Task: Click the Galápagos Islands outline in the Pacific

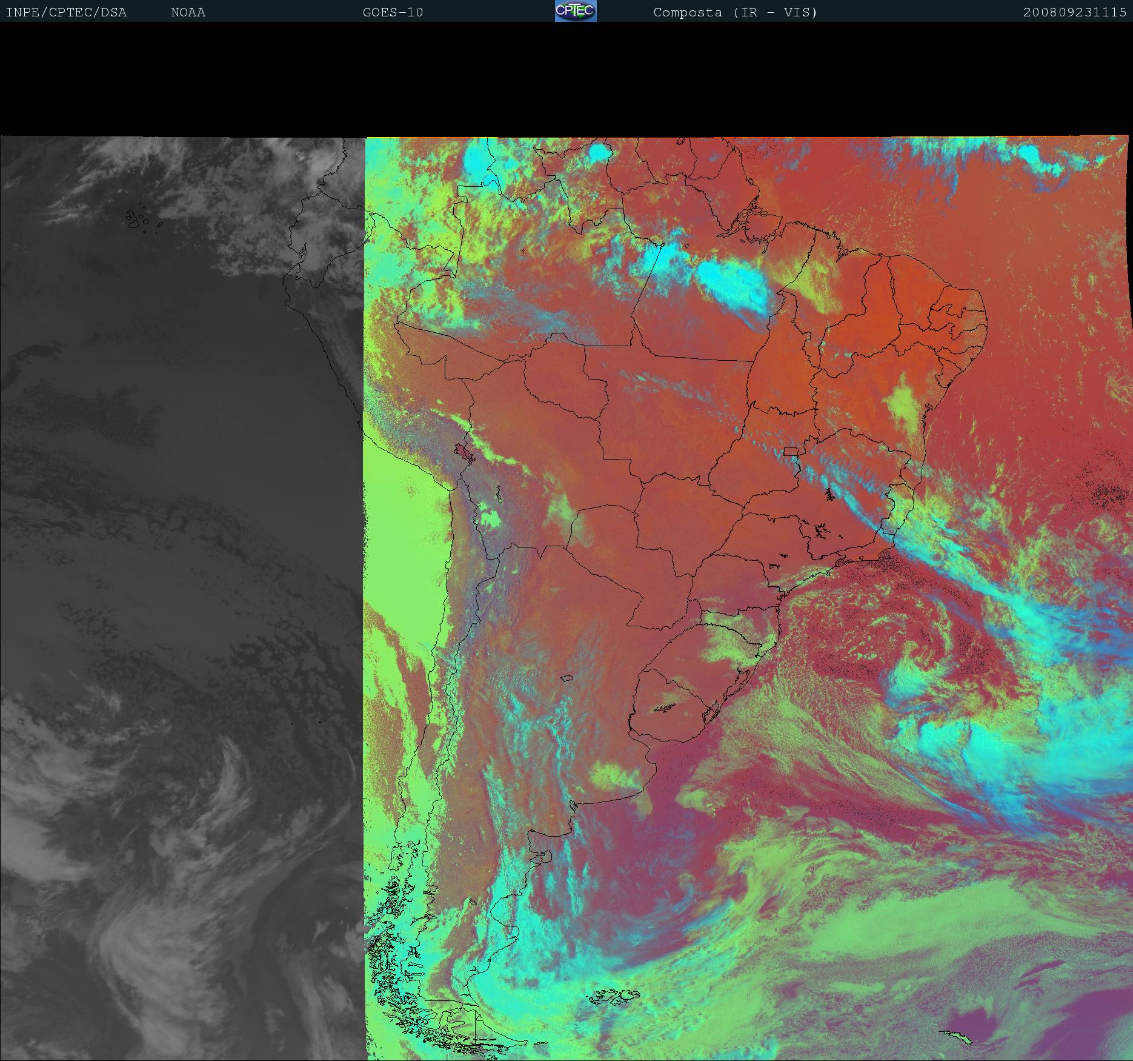Action: tap(138, 219)
